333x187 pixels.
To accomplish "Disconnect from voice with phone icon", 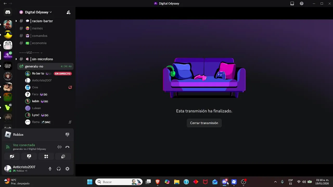I will (x=67, y=147).
